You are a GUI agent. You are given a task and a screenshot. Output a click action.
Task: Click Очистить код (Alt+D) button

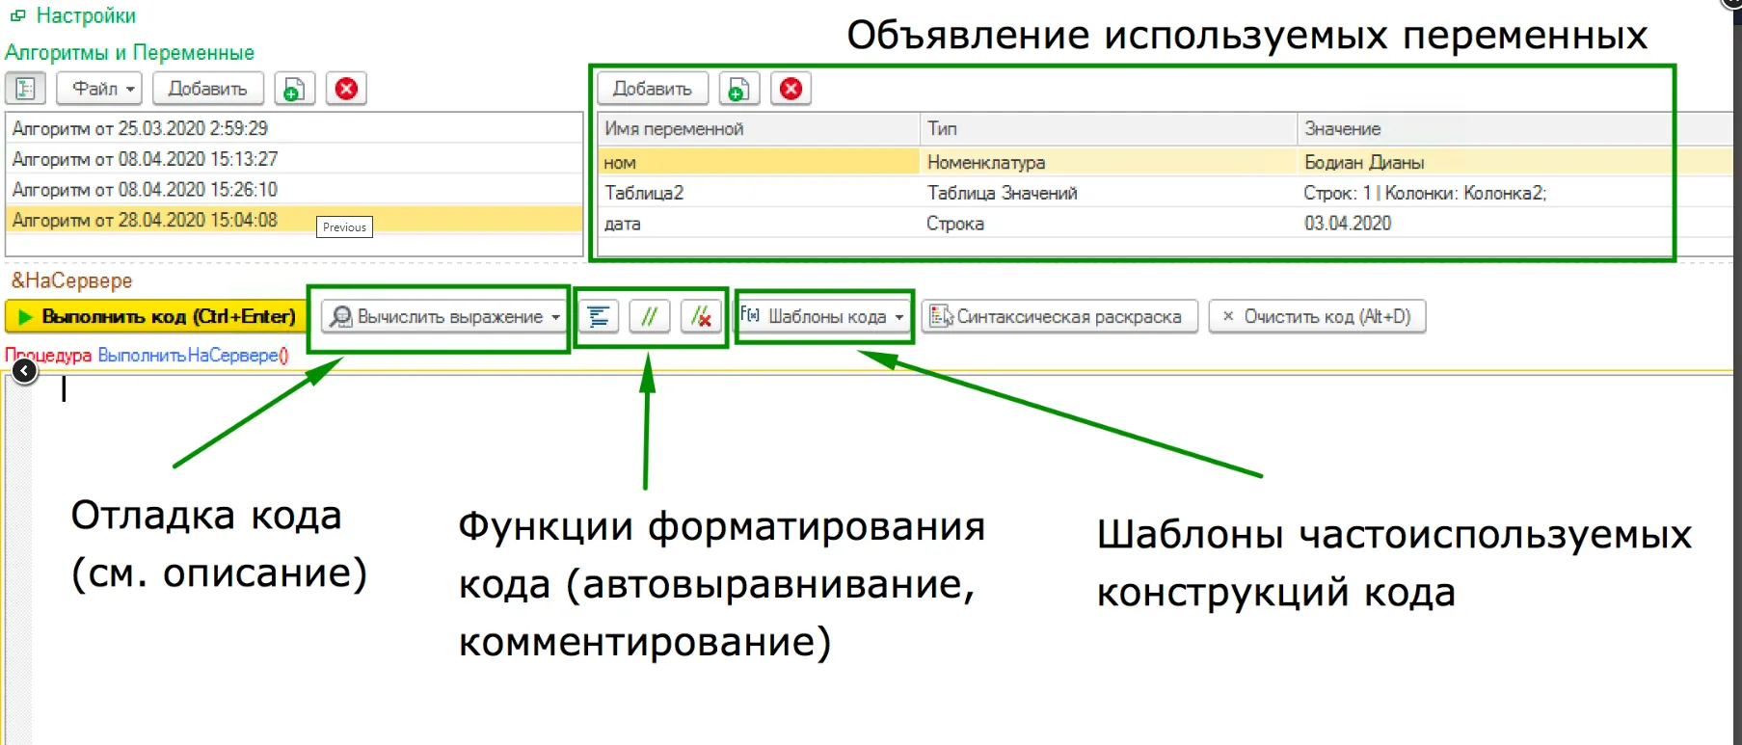[x=1317, y=317]
